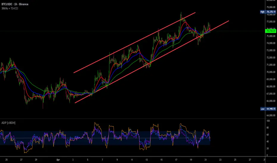277x163 pixels.
Task: Click 75,000.00 on the price axis
Action: coord(271,36)
